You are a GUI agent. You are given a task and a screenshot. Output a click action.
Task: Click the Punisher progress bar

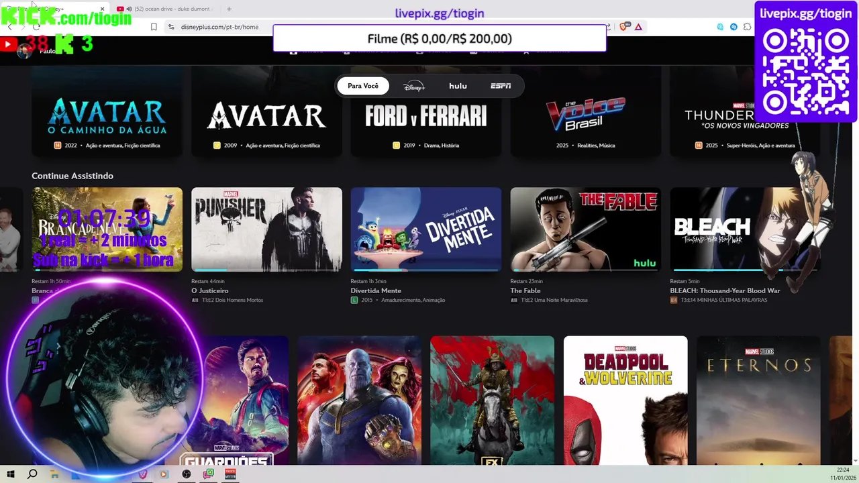(x=266, y=270)
